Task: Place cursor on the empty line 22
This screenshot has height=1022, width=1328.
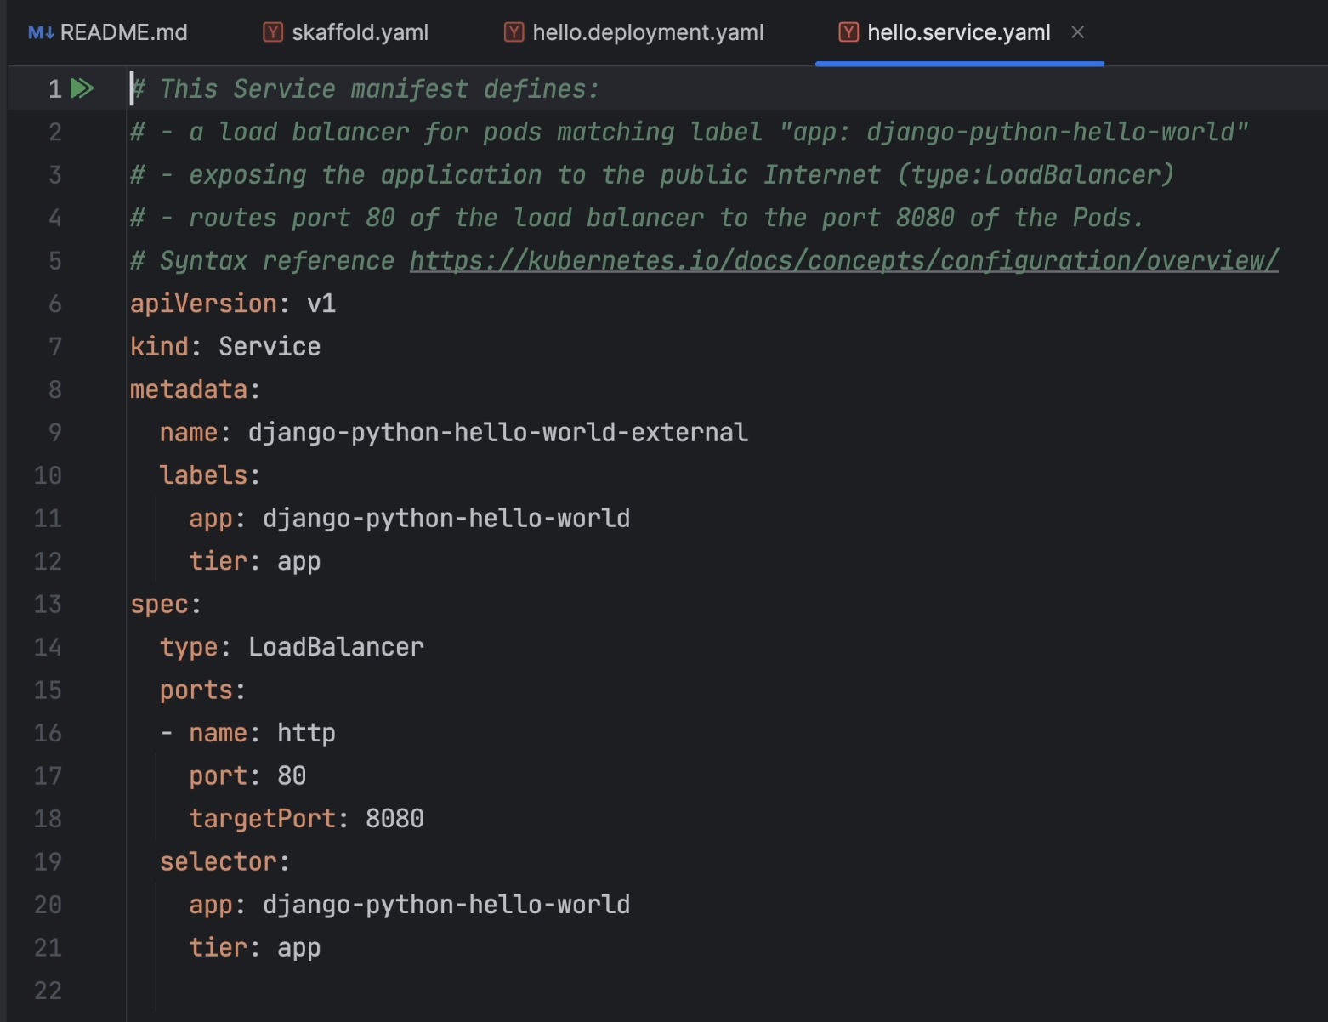Action: (340, 991)
